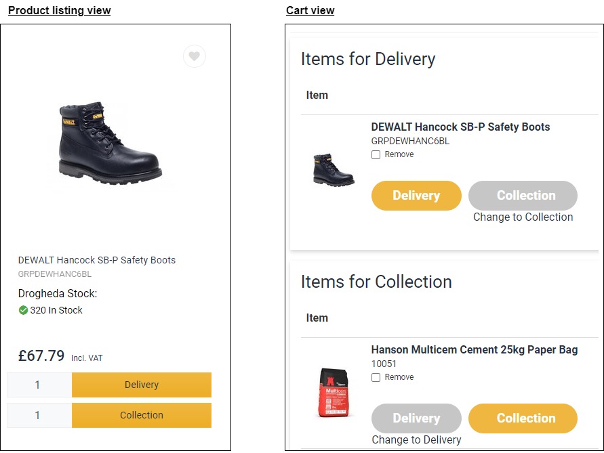Click the Change to Delivery link

[x=416, y=440]
